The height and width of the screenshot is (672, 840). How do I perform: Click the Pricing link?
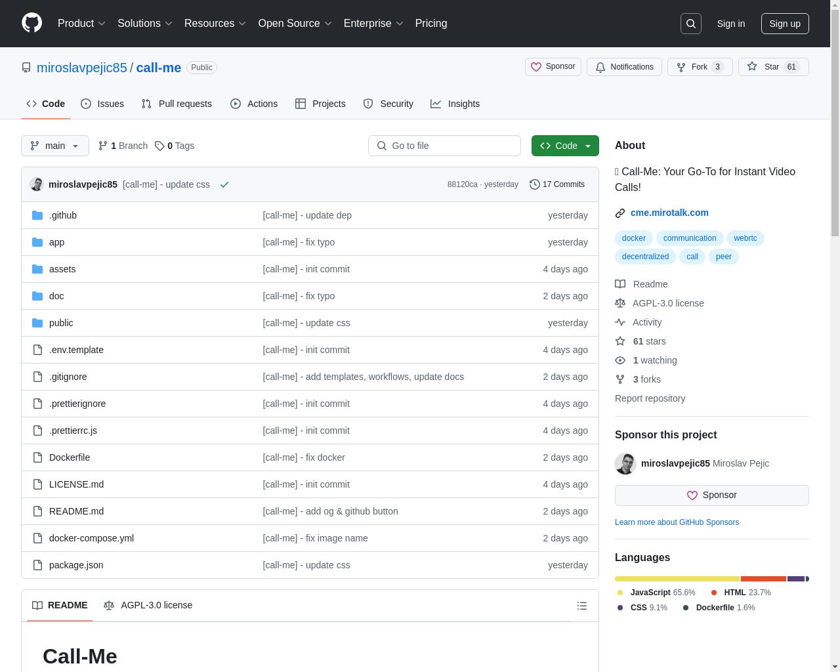click(431, 24)
